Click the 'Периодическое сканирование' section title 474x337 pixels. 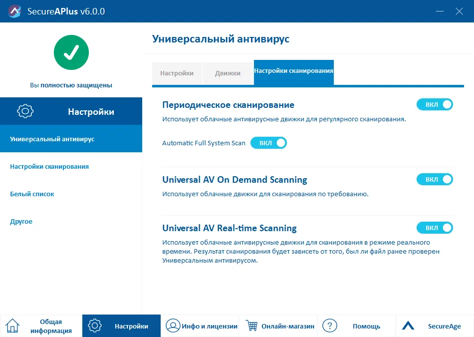(x=228, y=105)
